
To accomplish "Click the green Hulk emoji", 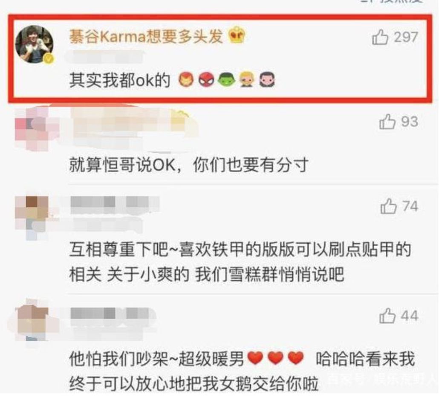I will pyautogui.click(x=226, y=80).
